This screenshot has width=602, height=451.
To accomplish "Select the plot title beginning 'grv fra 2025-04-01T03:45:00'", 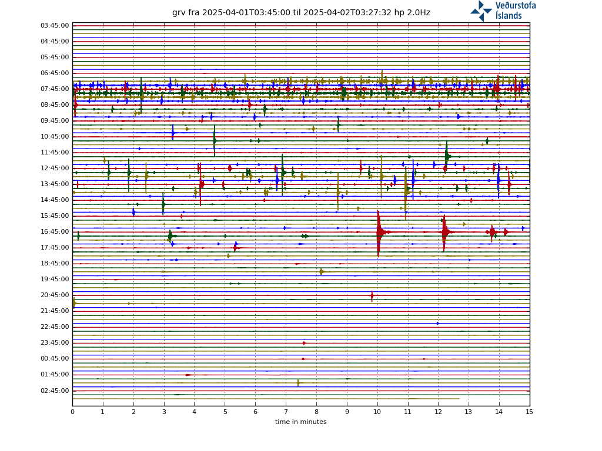I will pyautogui.click(x=301, y=13).
